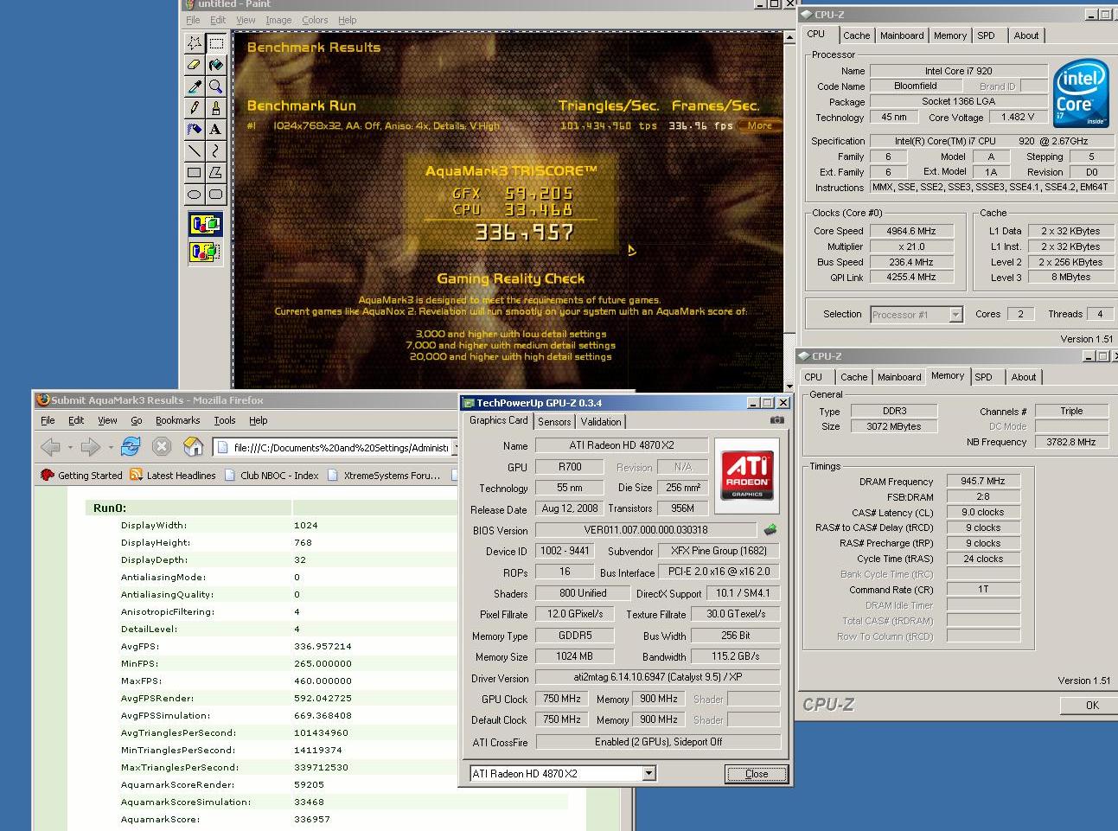Choose the Brush tool in Paint
The width and height of the screenshot is (1118, 831).
click(215, 107)
